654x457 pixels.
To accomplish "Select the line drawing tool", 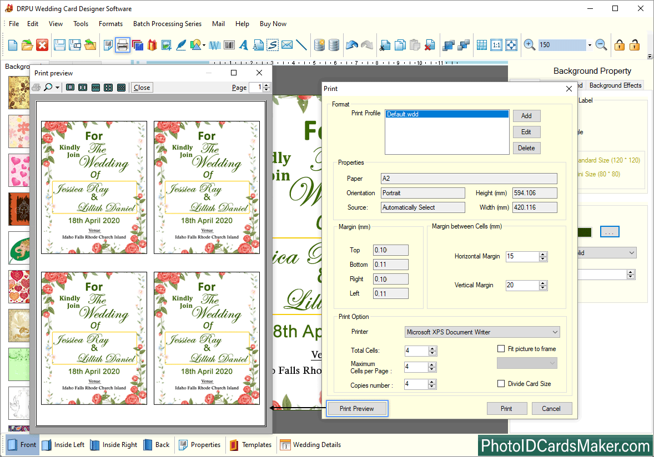I will [301, 45].
